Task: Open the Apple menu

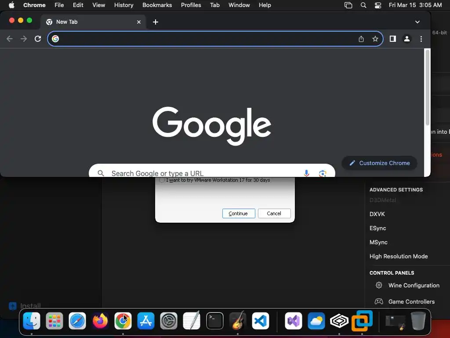Action: [11, 5]
